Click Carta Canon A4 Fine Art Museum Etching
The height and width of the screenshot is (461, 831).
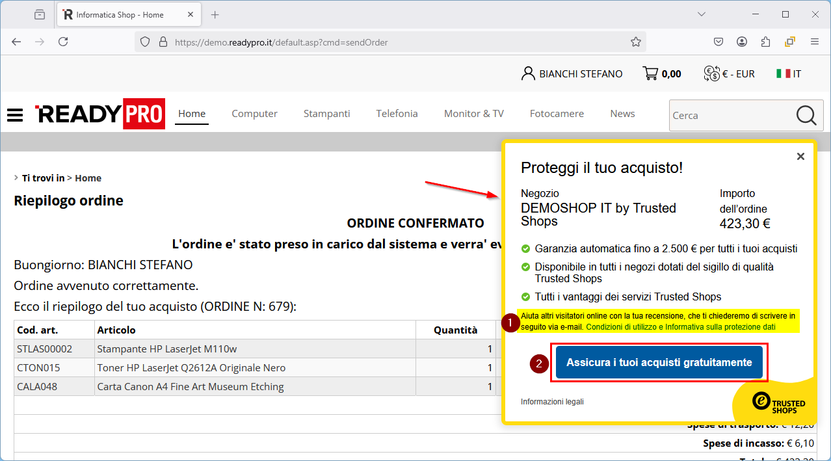coord(191,387)
